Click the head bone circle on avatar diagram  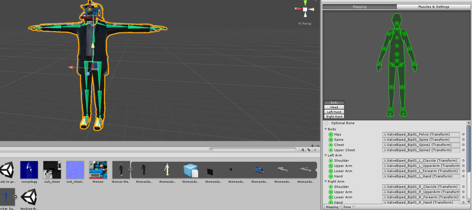click(x=397, y=23)
